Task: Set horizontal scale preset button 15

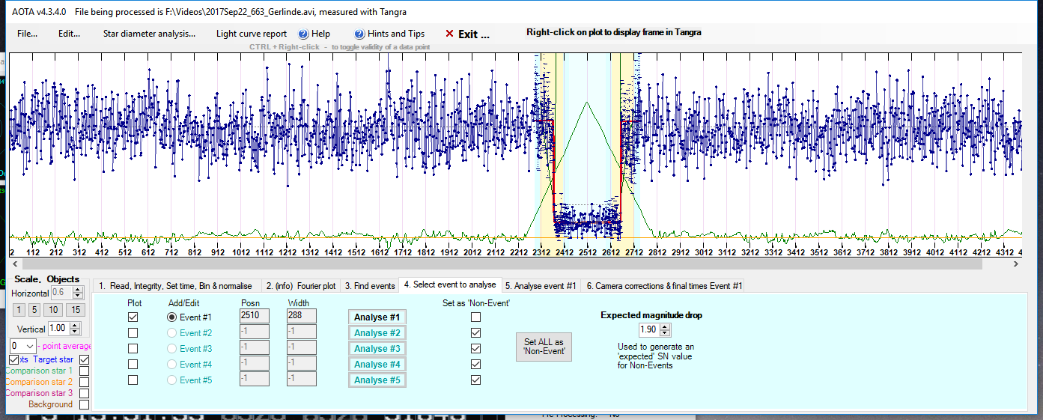Action: 75,310
